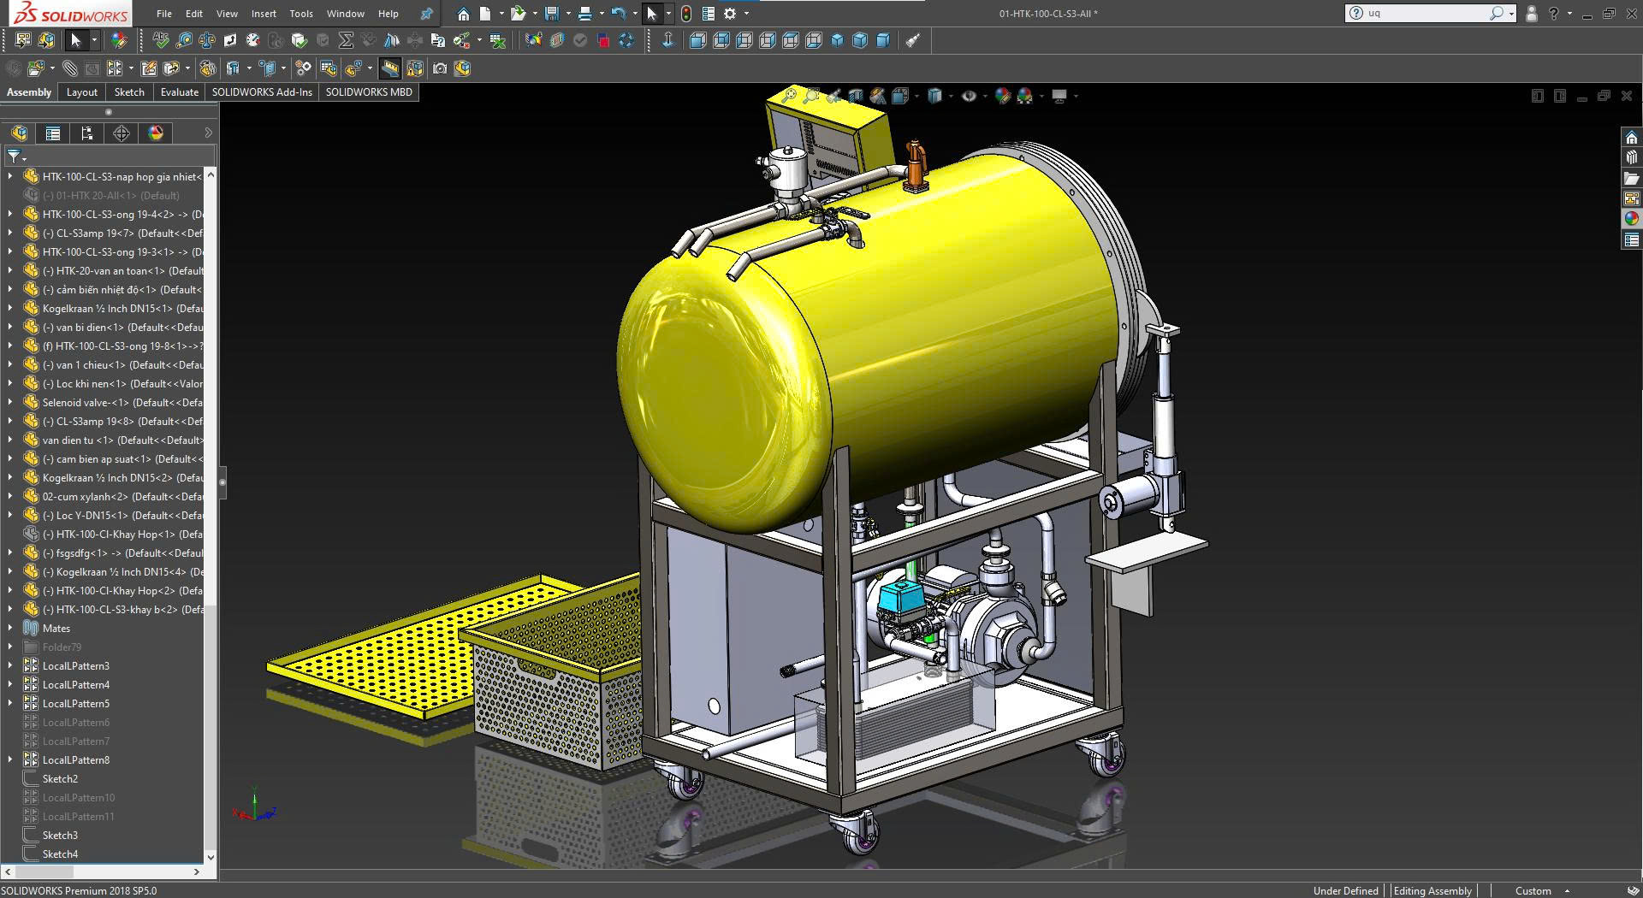This screenshot has width=1643, height=898.
Task: Toggle the highlighted ruler toolbar button
Action: [390, 68]
